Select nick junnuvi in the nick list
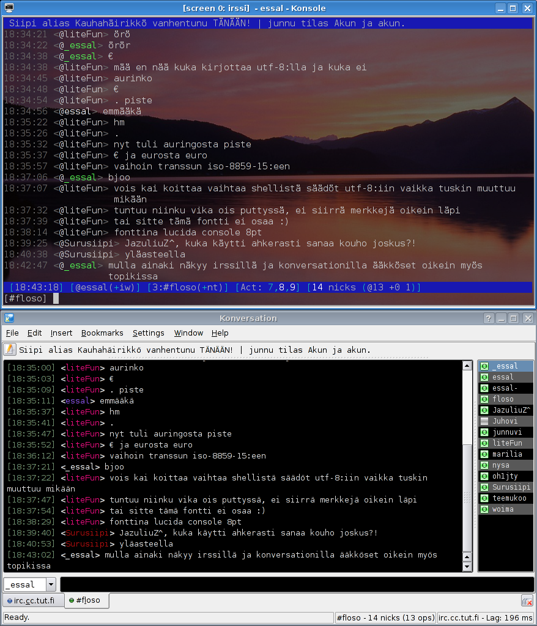Screen dimensions: 537x626 point(507,432)
